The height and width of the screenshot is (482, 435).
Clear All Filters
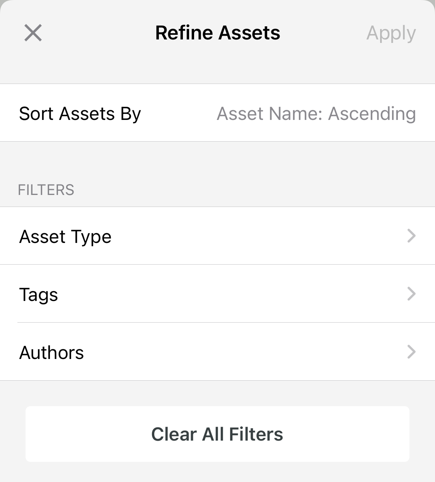pos(217,434)
